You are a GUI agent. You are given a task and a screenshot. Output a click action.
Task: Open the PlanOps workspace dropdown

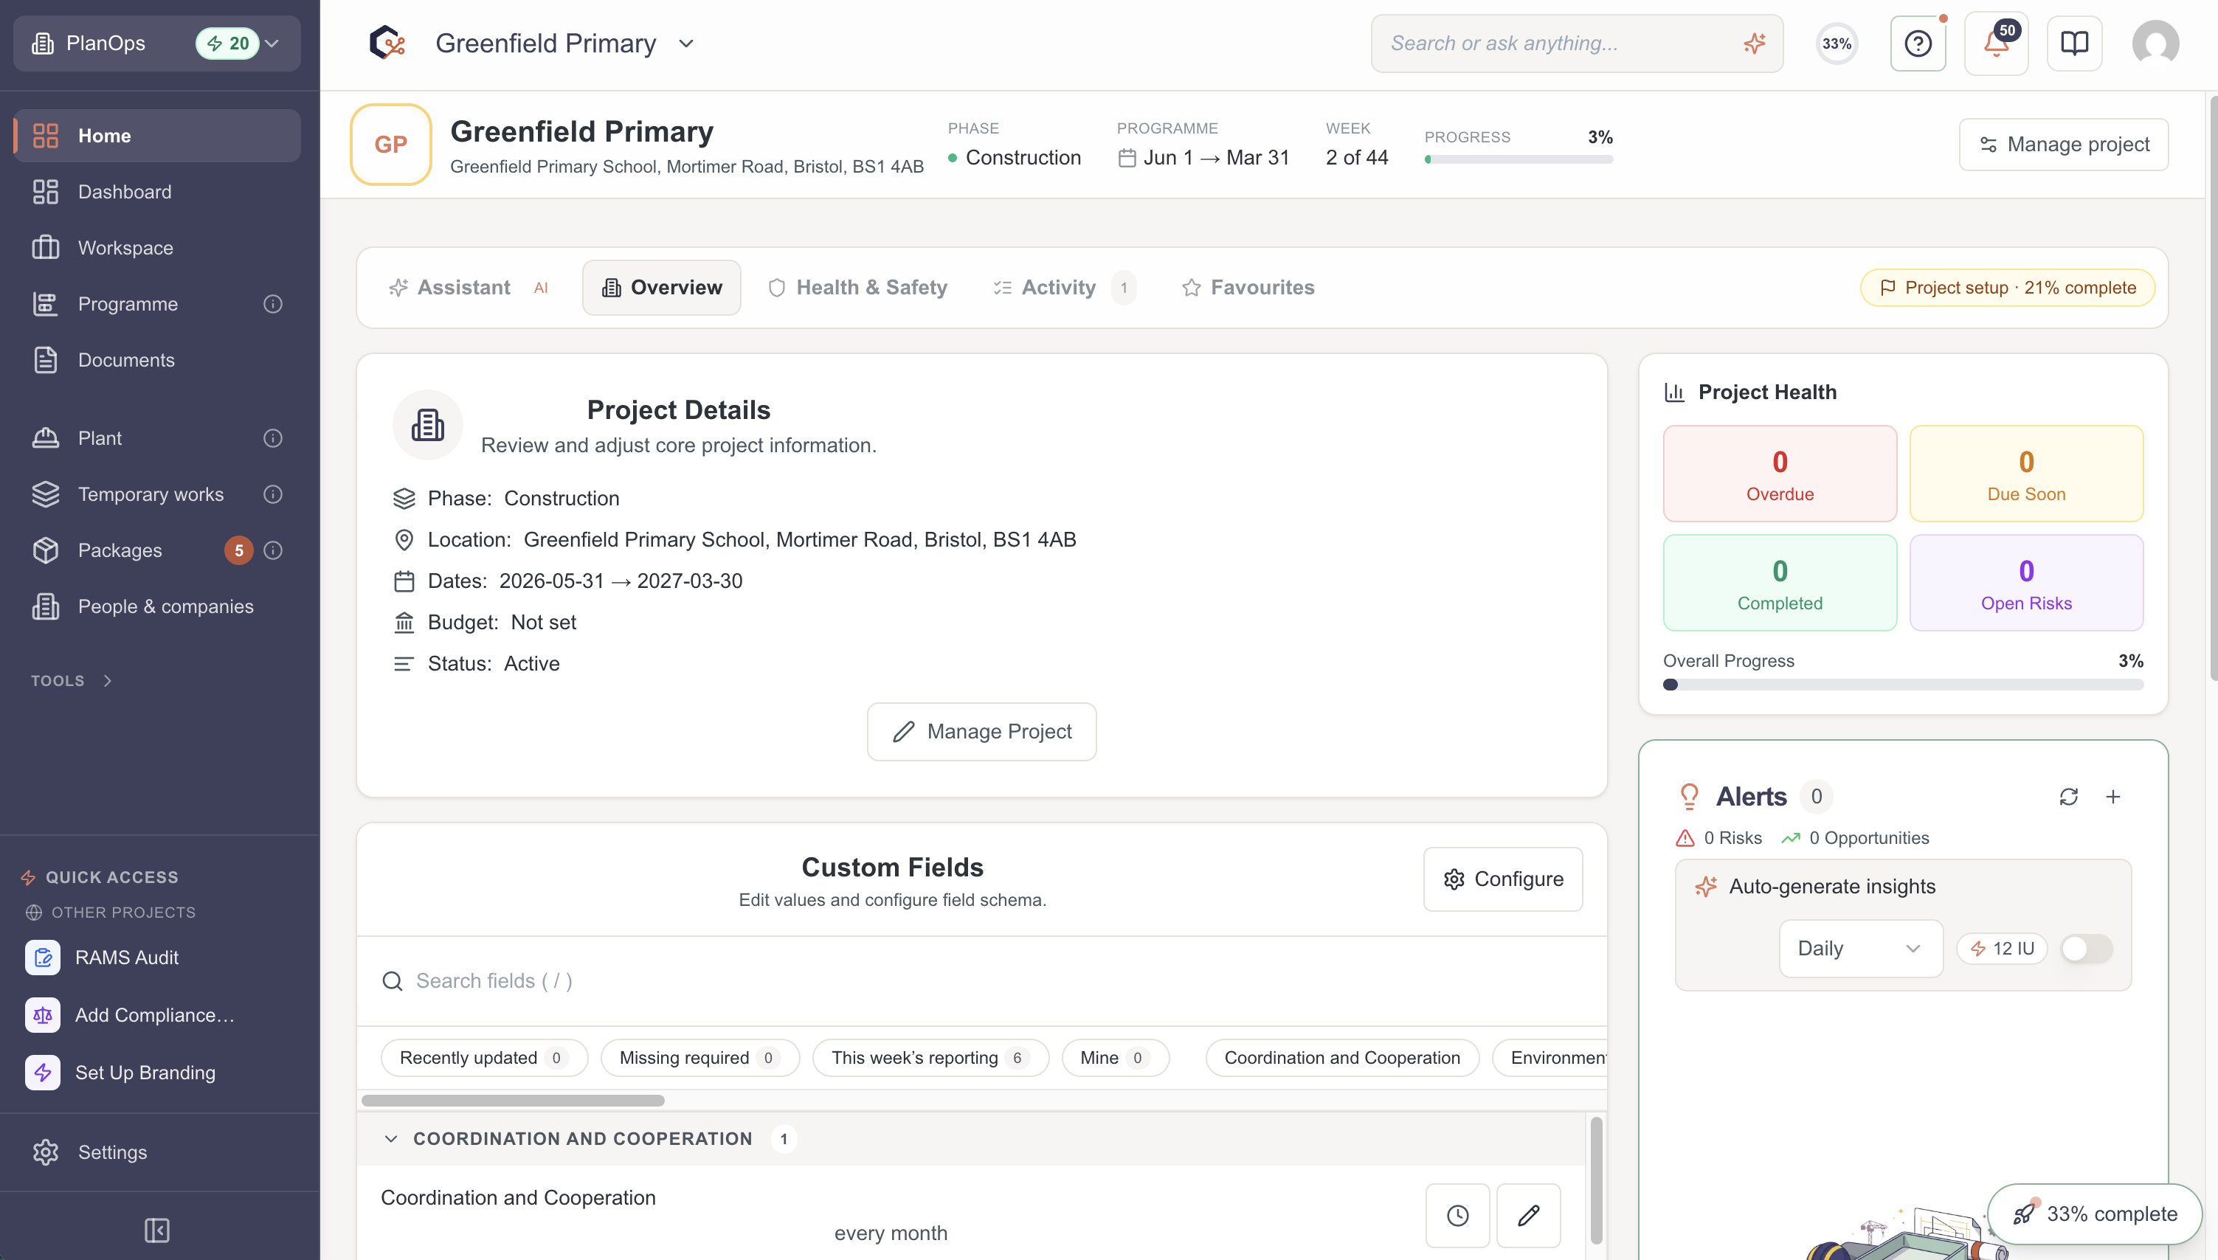pos(156,44)
